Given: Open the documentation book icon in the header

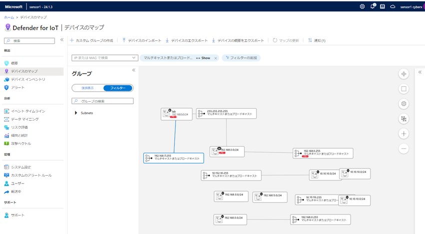Looking at the screenshot, I should 382,6.
